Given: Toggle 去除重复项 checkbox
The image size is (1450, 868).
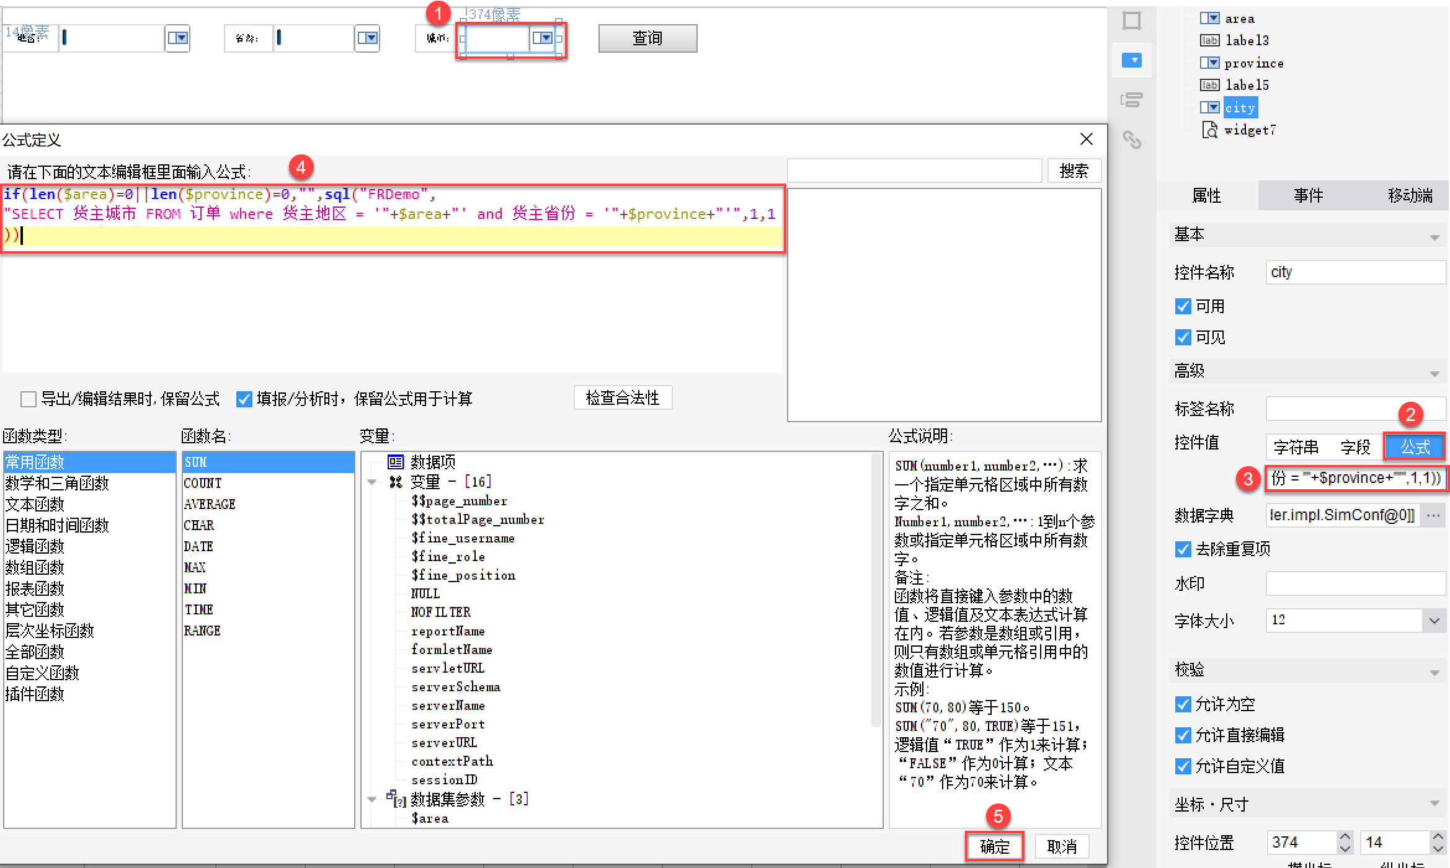Looking at the screenshot, I should (x=1183, y=549).
